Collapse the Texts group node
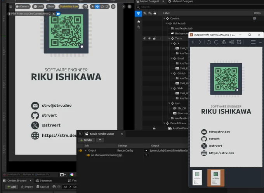Screen dimensions: 264x193 pos(169,38)
